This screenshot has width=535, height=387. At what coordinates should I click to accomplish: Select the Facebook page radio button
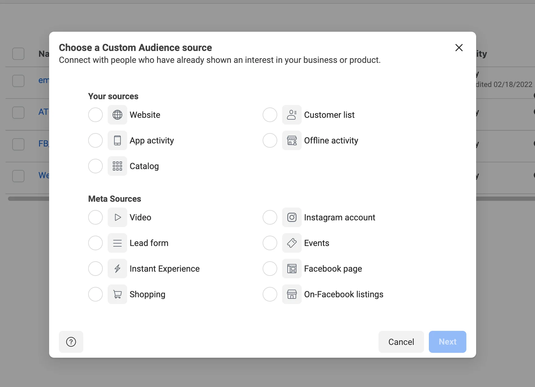270,269
